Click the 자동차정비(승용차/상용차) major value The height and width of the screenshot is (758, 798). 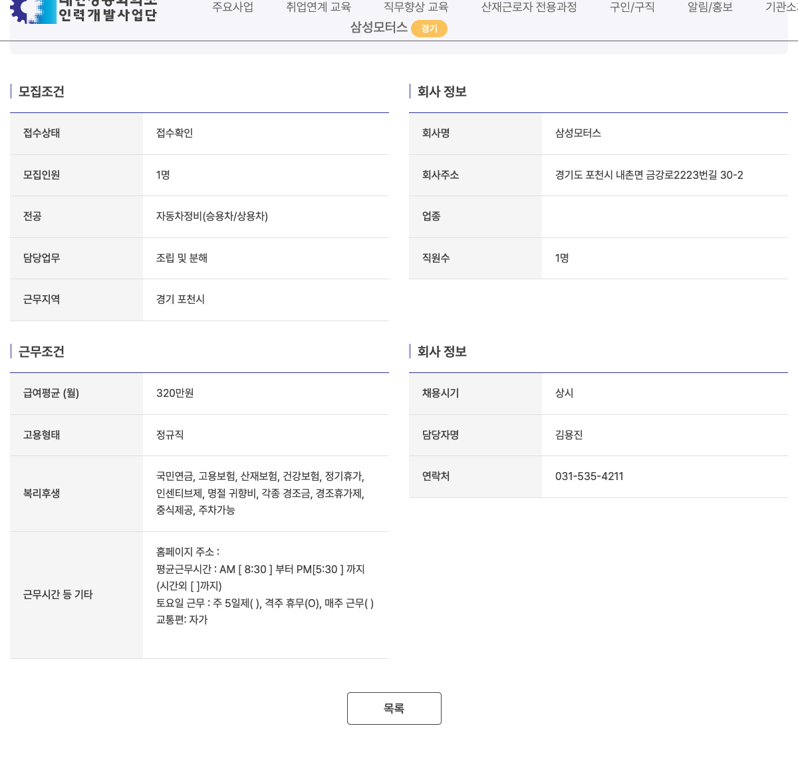click(x=212, y=216)
